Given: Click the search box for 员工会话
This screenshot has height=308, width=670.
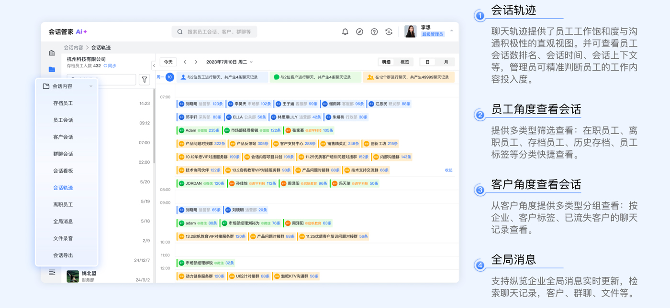Looking at the screenshot, I should [x=214, y=32].
